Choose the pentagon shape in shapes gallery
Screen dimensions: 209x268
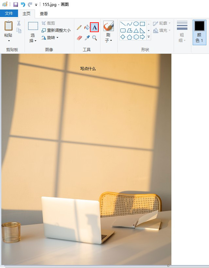[x=129, y=37]
